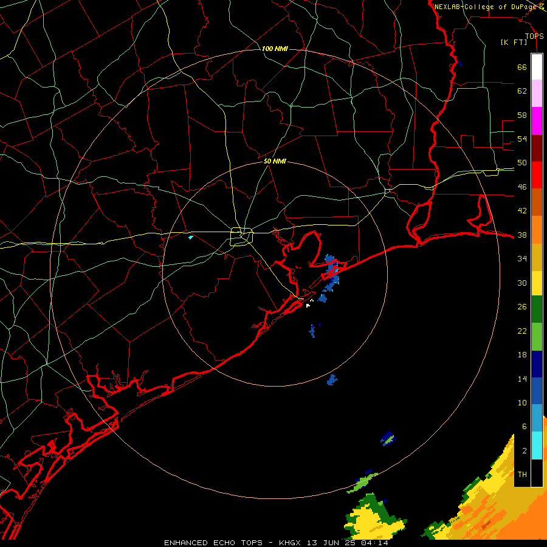Click the dark red swatch next to the 54 label

coord(537,148)
